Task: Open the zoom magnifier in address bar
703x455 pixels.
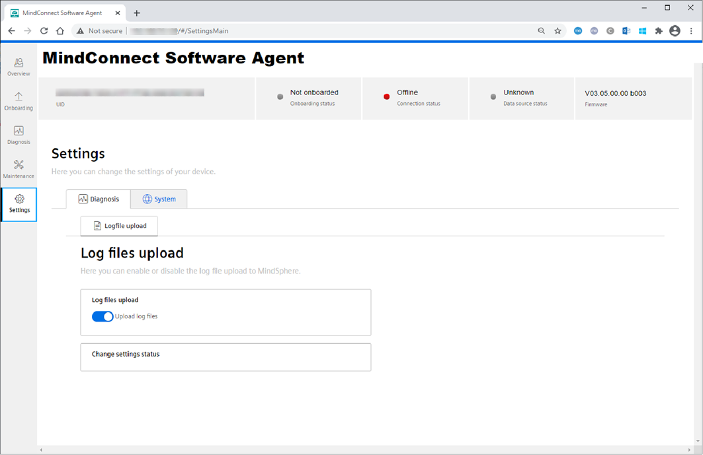Action: (542, 31)
